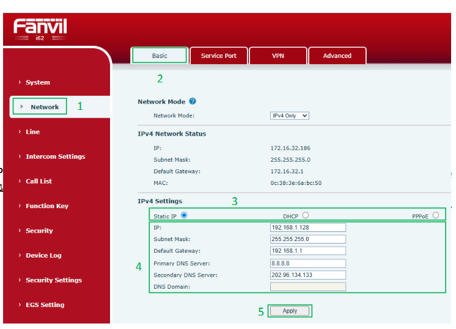This screenshot has height=329, width=456.
Task: Select the PPPoE radio button
Action: (436, 215)
